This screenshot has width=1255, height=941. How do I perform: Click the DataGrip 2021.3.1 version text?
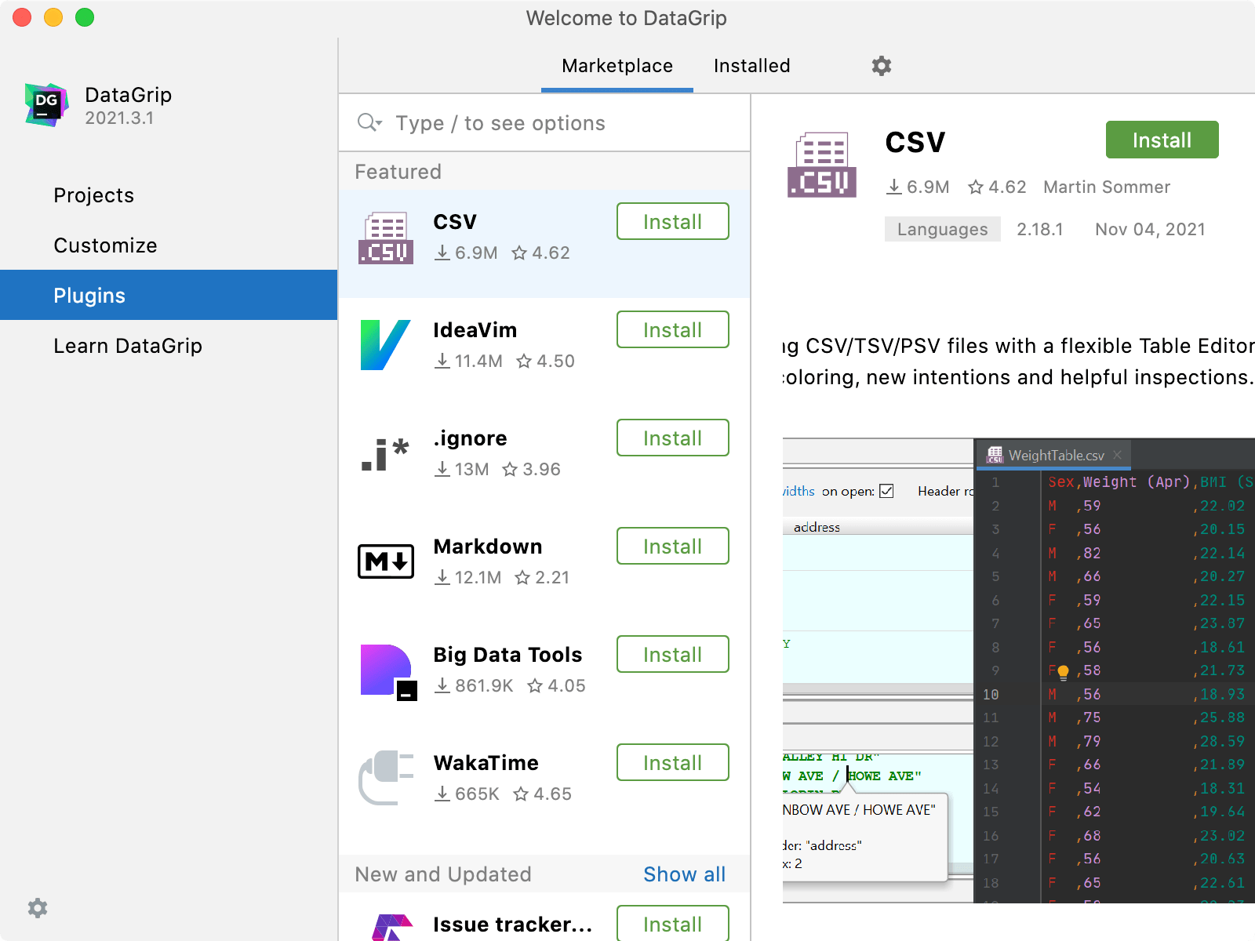click(x=119, y=118)
